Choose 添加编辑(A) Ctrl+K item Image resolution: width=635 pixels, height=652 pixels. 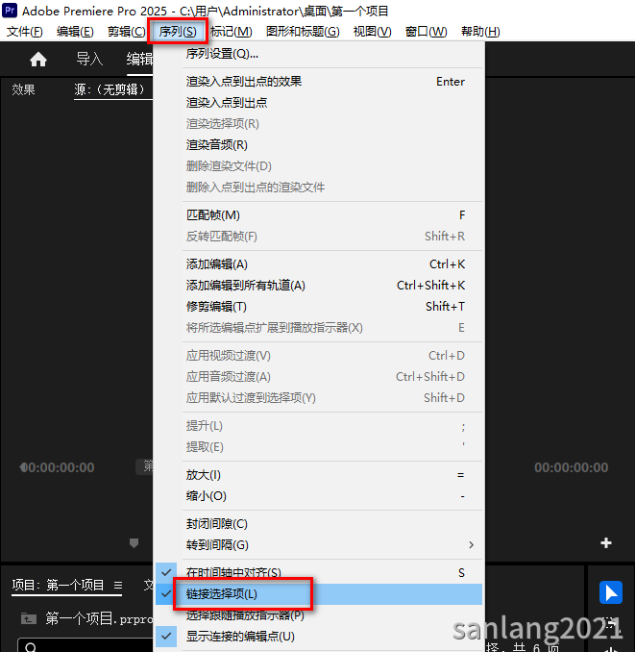point(319,264)
